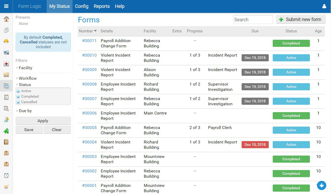Open the computer monitor sidebar icon
Screen dimensions: 331x194
click(x=6, y=52)
